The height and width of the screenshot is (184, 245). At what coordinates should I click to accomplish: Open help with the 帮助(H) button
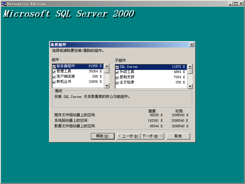point(103,136)
